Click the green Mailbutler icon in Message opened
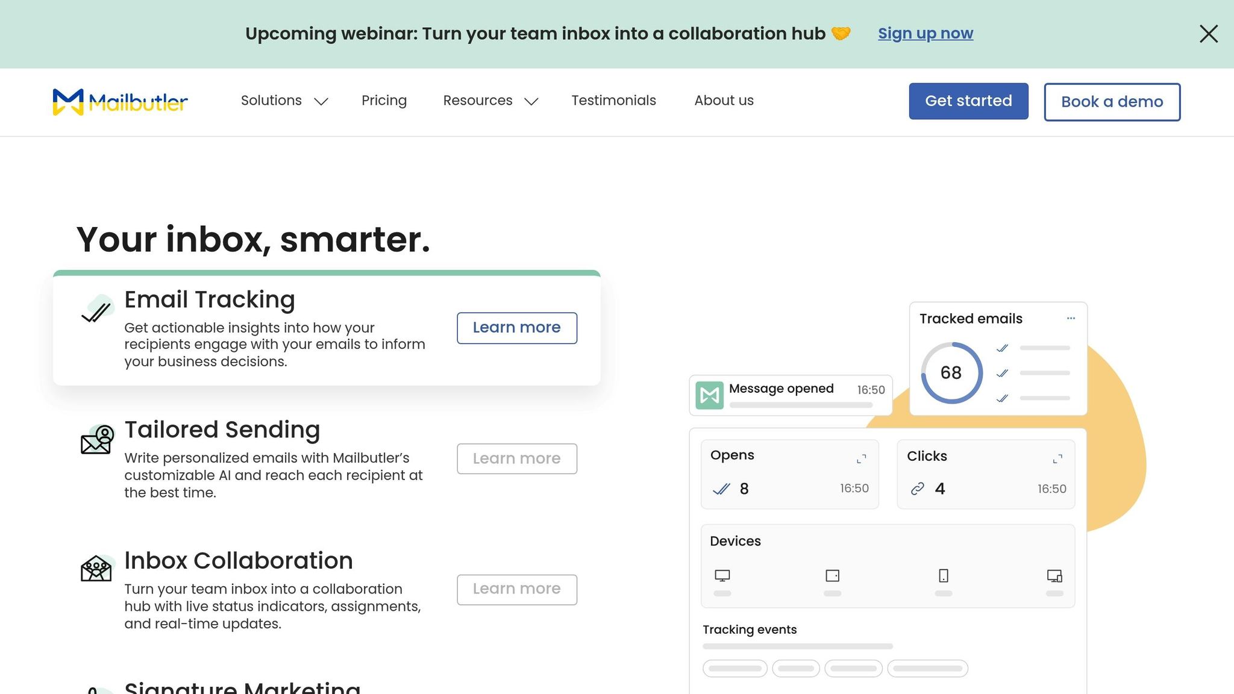 709,395
